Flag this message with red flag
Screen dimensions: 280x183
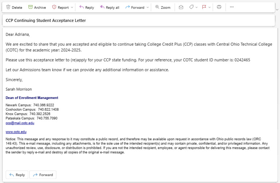[x=204, y=7]
